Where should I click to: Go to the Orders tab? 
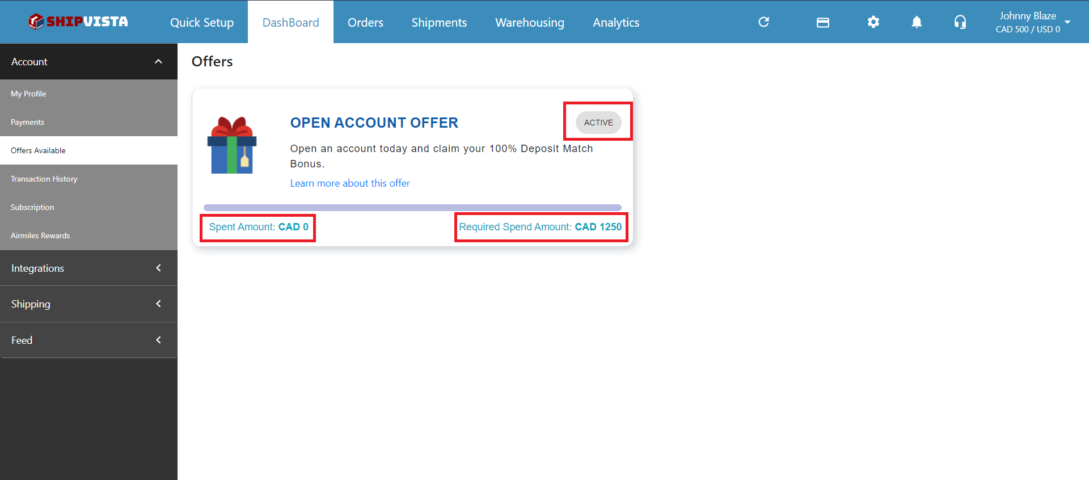pyautogui.click(x=365, y=22)
